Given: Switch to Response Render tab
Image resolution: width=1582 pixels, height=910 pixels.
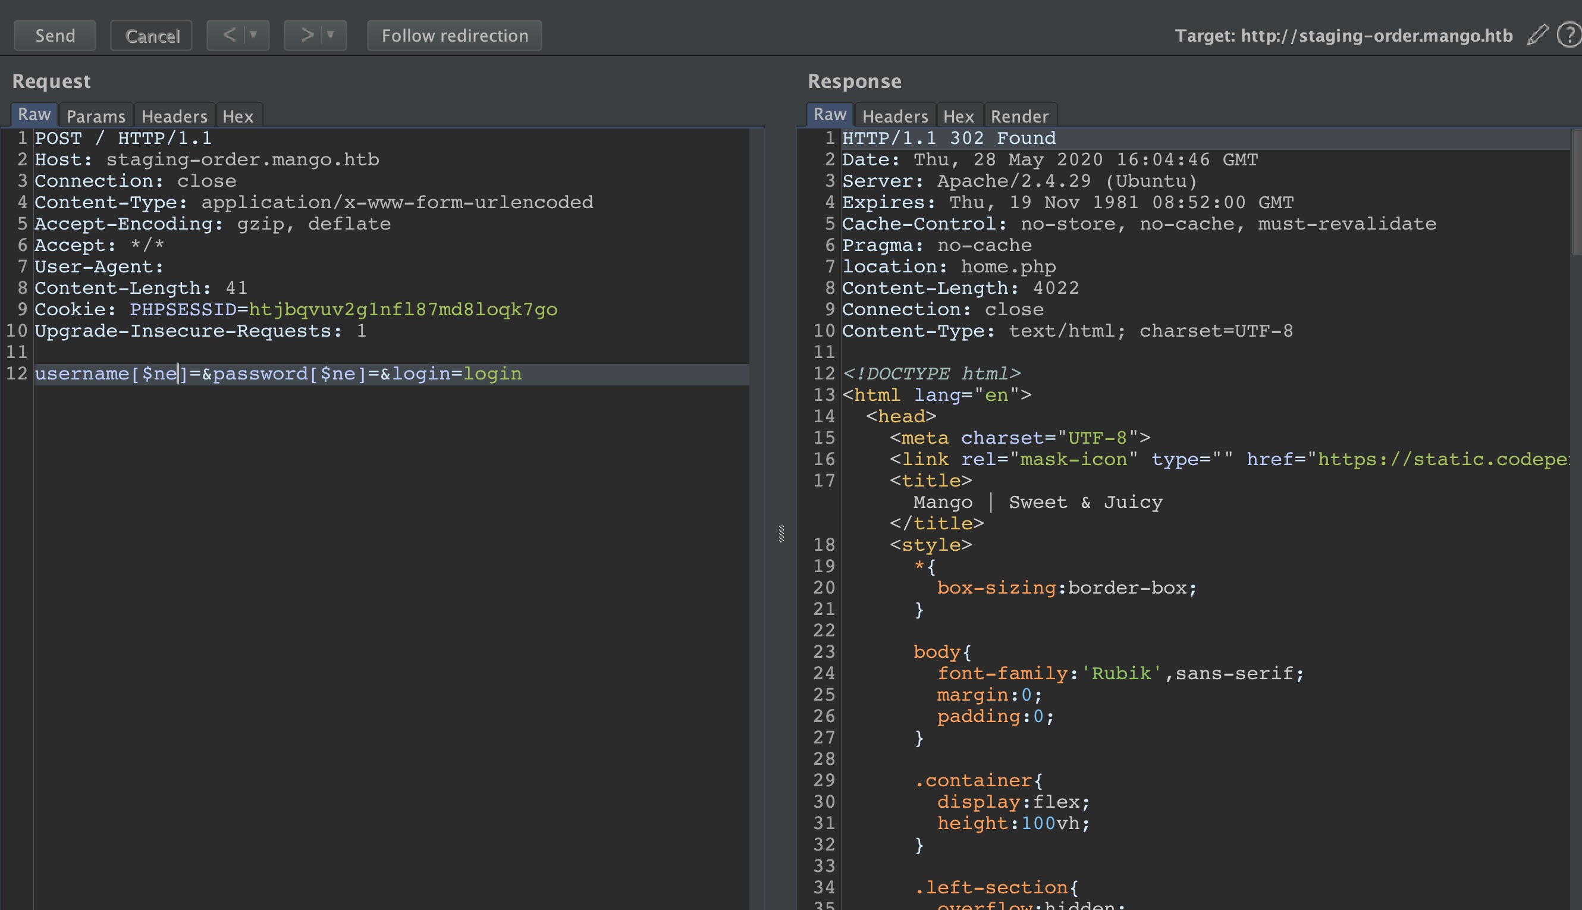Looking at the screenshot, I should pos(1020,116).
